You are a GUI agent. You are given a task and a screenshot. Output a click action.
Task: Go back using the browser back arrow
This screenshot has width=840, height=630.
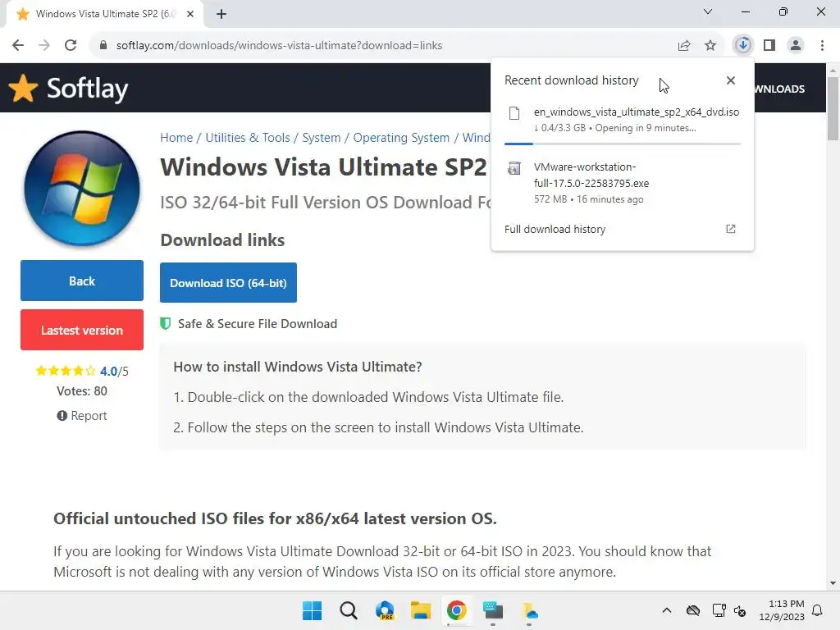[x=18, y=46]
